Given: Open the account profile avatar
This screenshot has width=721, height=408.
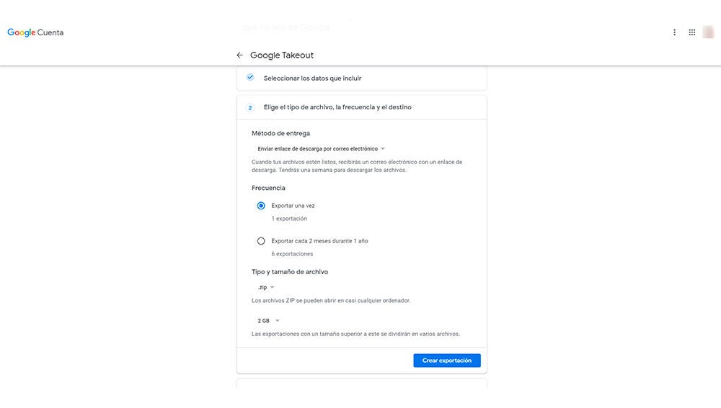Looking at the screenshot, I should click(708, 32).
